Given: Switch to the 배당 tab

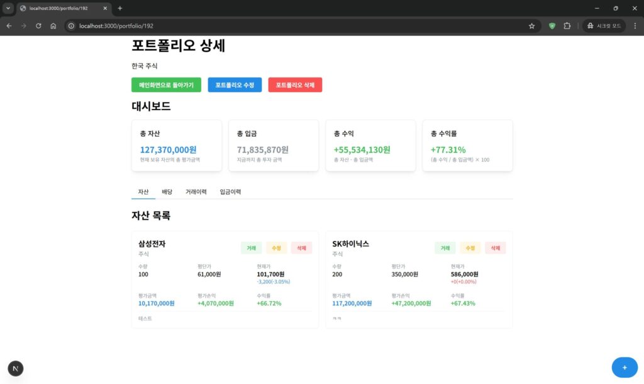Looking at the screenshot, I should (167, 191).
